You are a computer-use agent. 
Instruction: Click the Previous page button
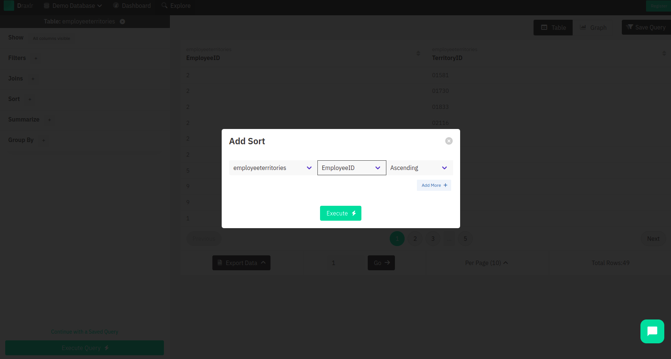click(204, 239)
